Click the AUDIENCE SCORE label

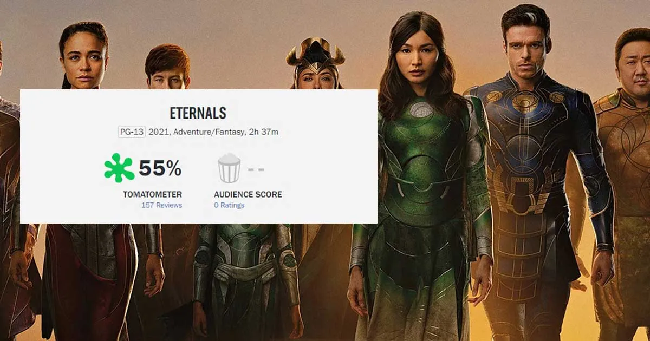pos(248,194)
